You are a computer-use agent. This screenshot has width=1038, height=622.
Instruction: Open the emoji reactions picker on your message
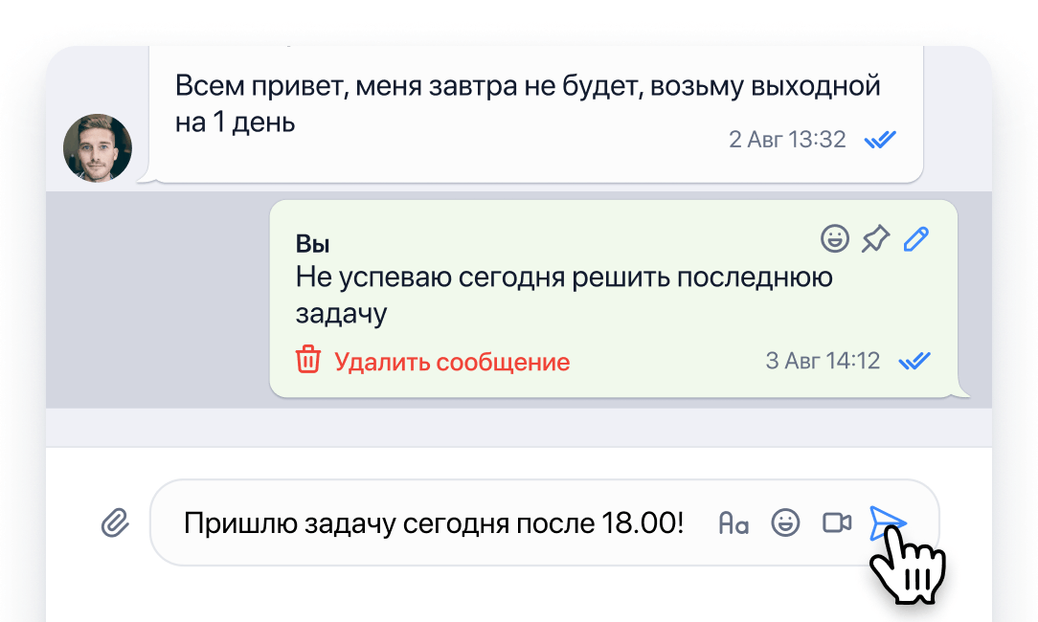(x=835, y=240)
